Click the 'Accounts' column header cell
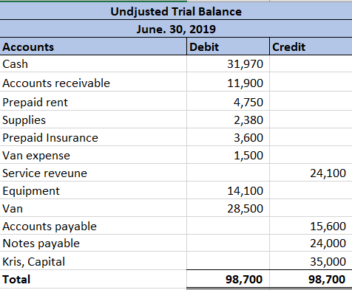 93,46
